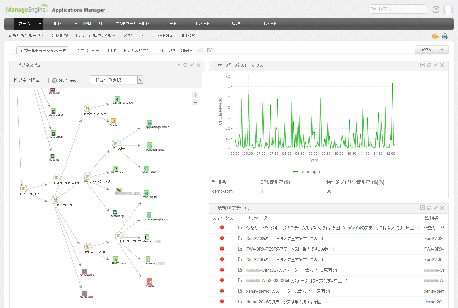Click the Oracle node icon
This screenshot has height=308, width=458.
[x=113, y=121]
